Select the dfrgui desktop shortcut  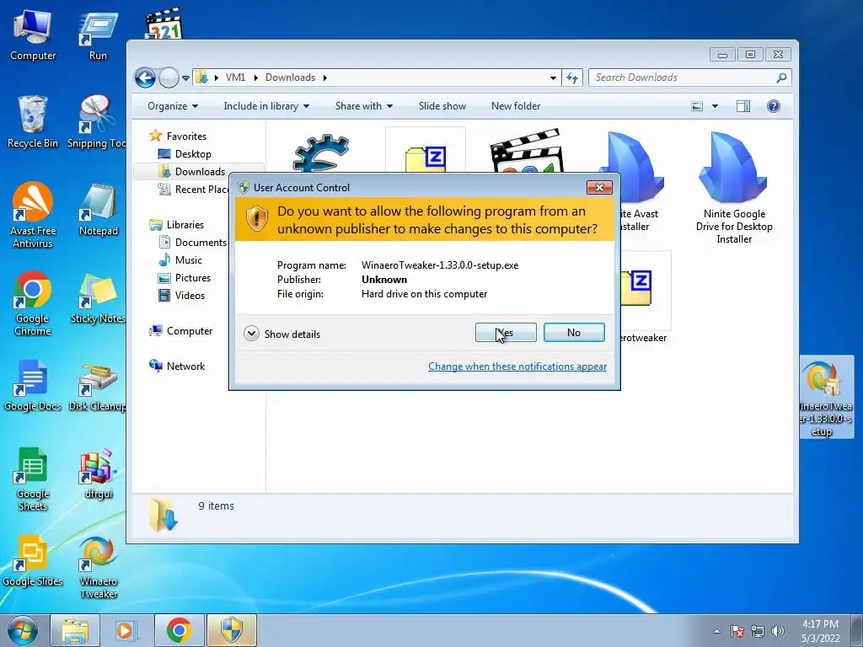point(98,473)
